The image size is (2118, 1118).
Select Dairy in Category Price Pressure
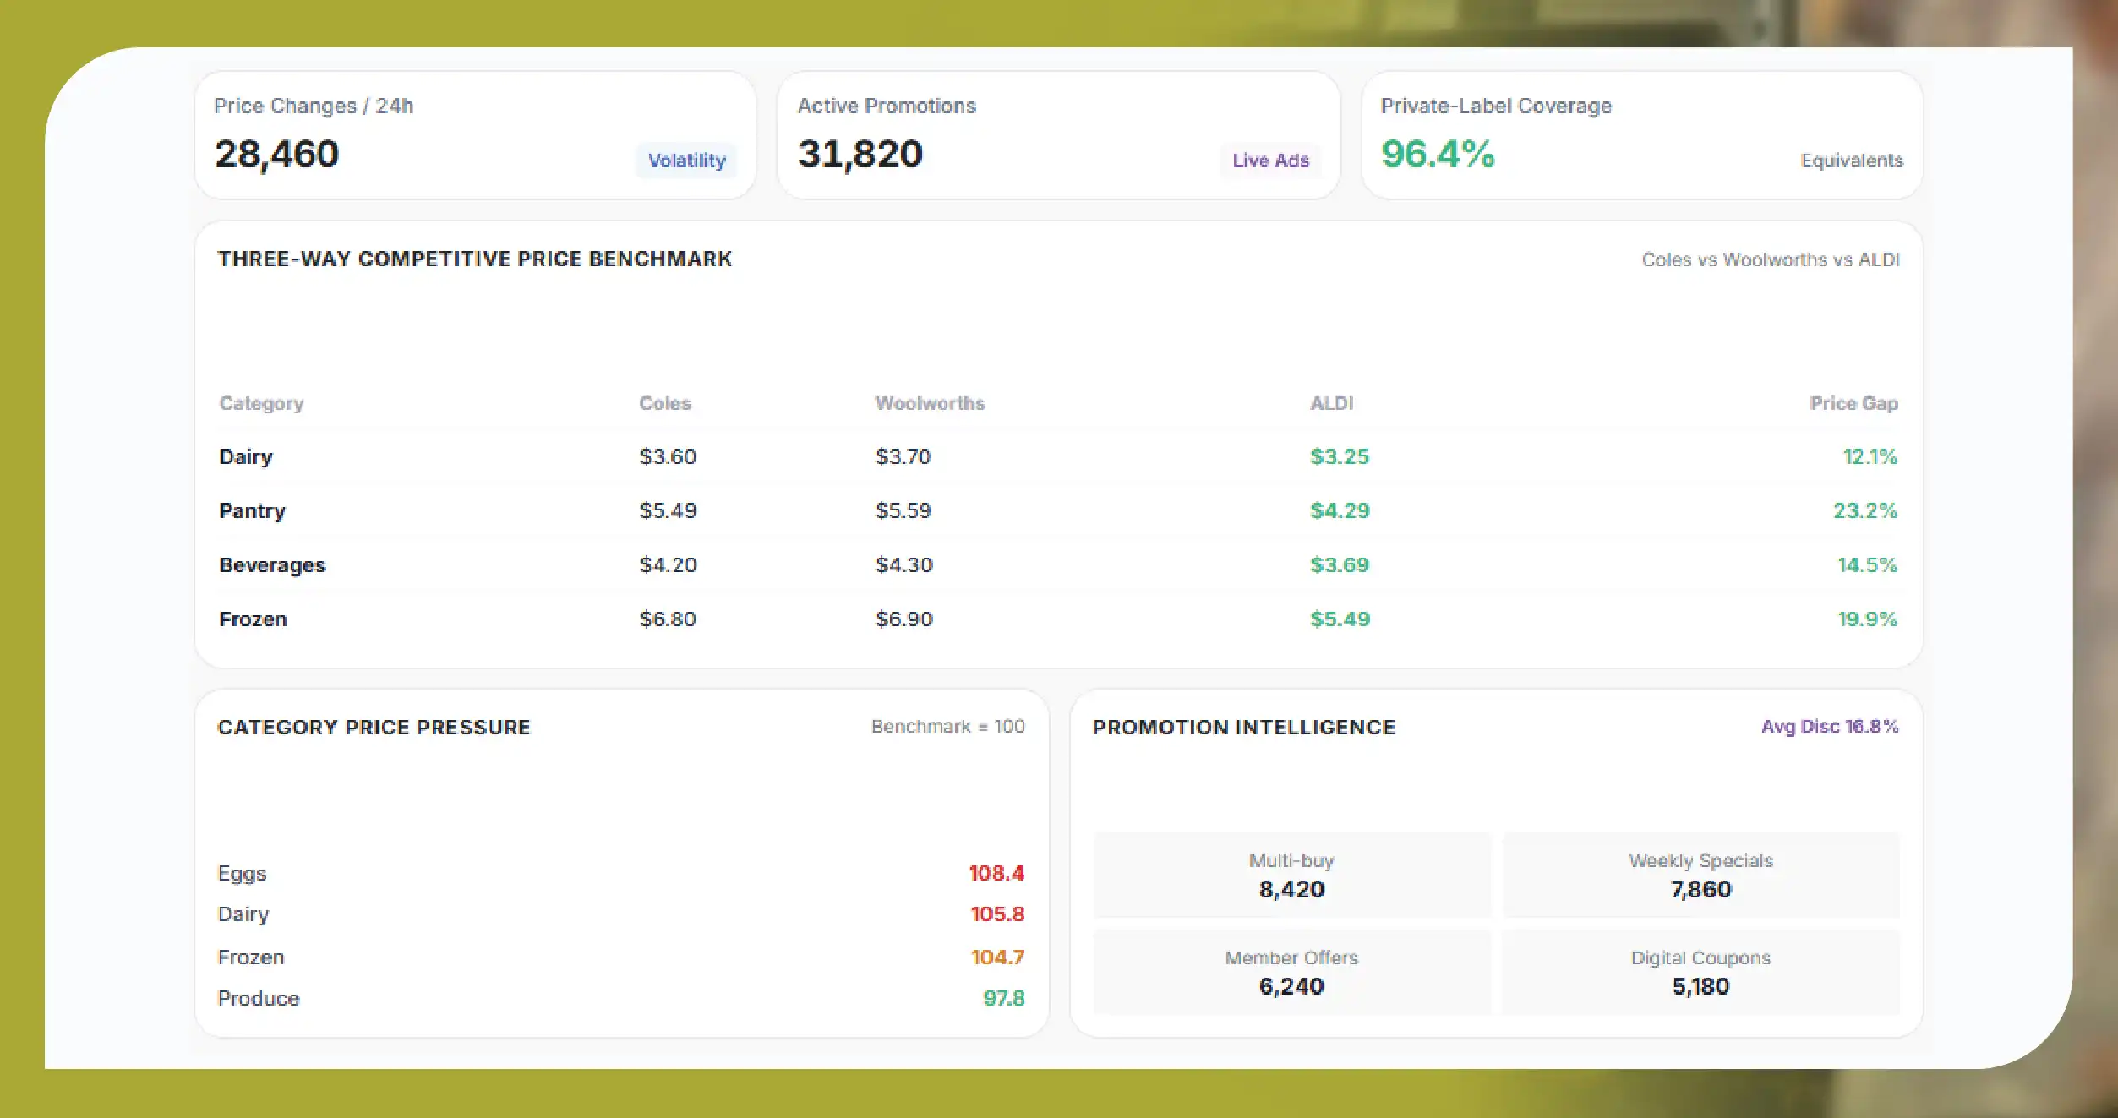pos(621,914)
